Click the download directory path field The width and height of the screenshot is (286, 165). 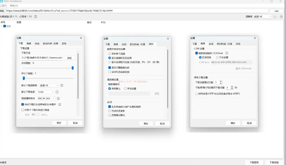pos(42,58)
